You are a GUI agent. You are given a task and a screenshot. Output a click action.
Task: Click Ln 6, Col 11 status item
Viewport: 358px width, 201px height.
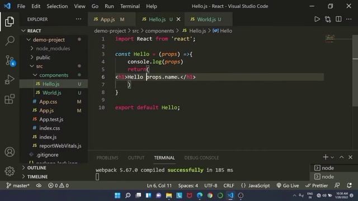pos(159,185)
